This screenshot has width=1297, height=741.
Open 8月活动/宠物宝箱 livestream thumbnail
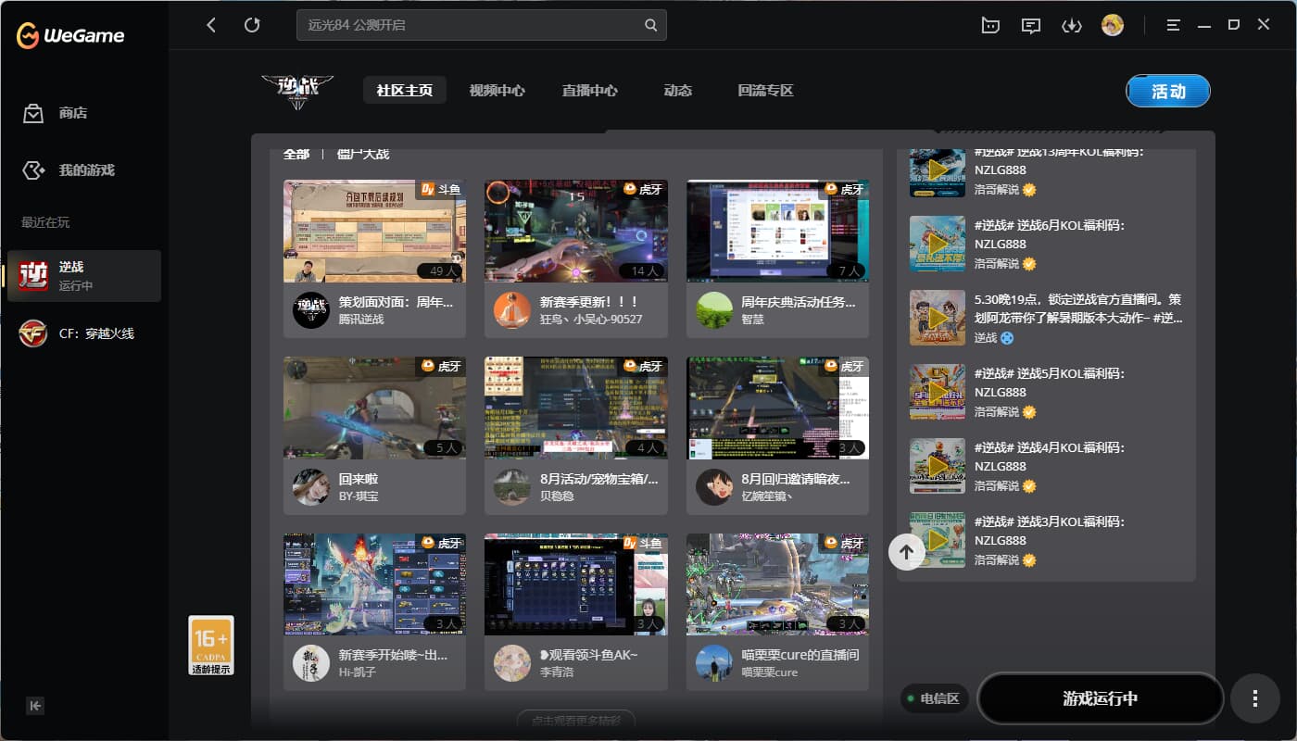[x=575, y=408]
